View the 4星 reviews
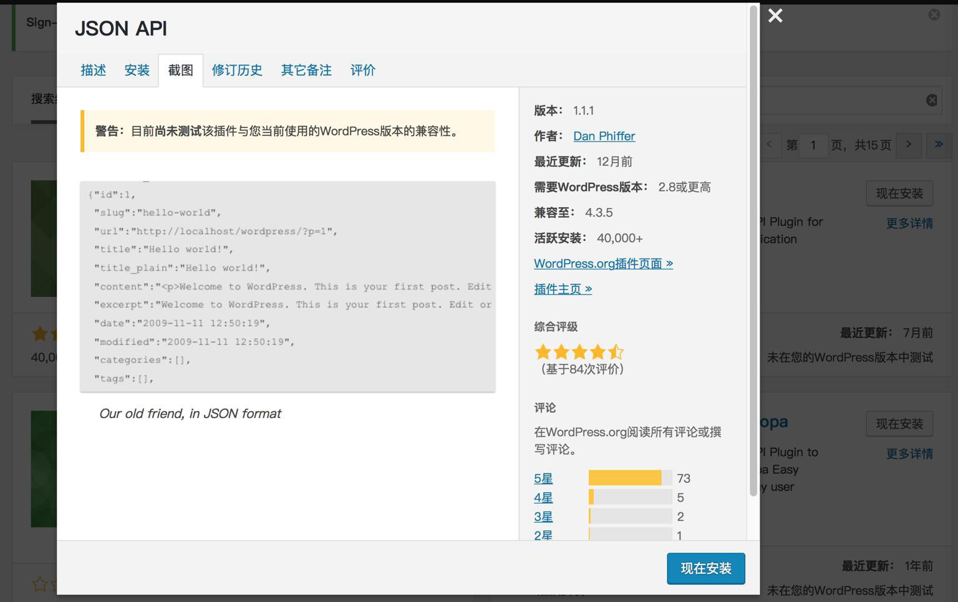This screenshot has height=602, width=958. (543, 498)
